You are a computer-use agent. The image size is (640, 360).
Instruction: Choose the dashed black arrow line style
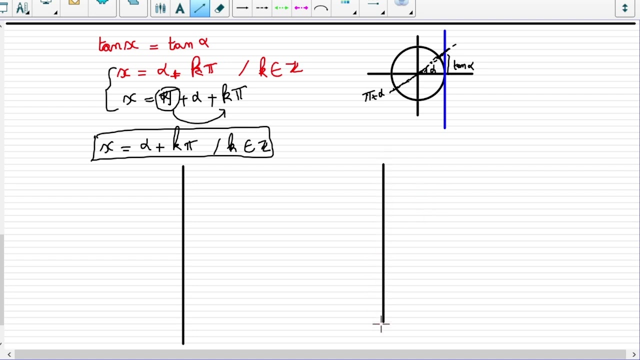[x=262, y=8]
